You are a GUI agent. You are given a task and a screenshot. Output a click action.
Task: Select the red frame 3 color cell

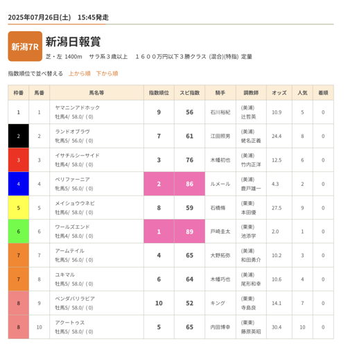[19, 160]
